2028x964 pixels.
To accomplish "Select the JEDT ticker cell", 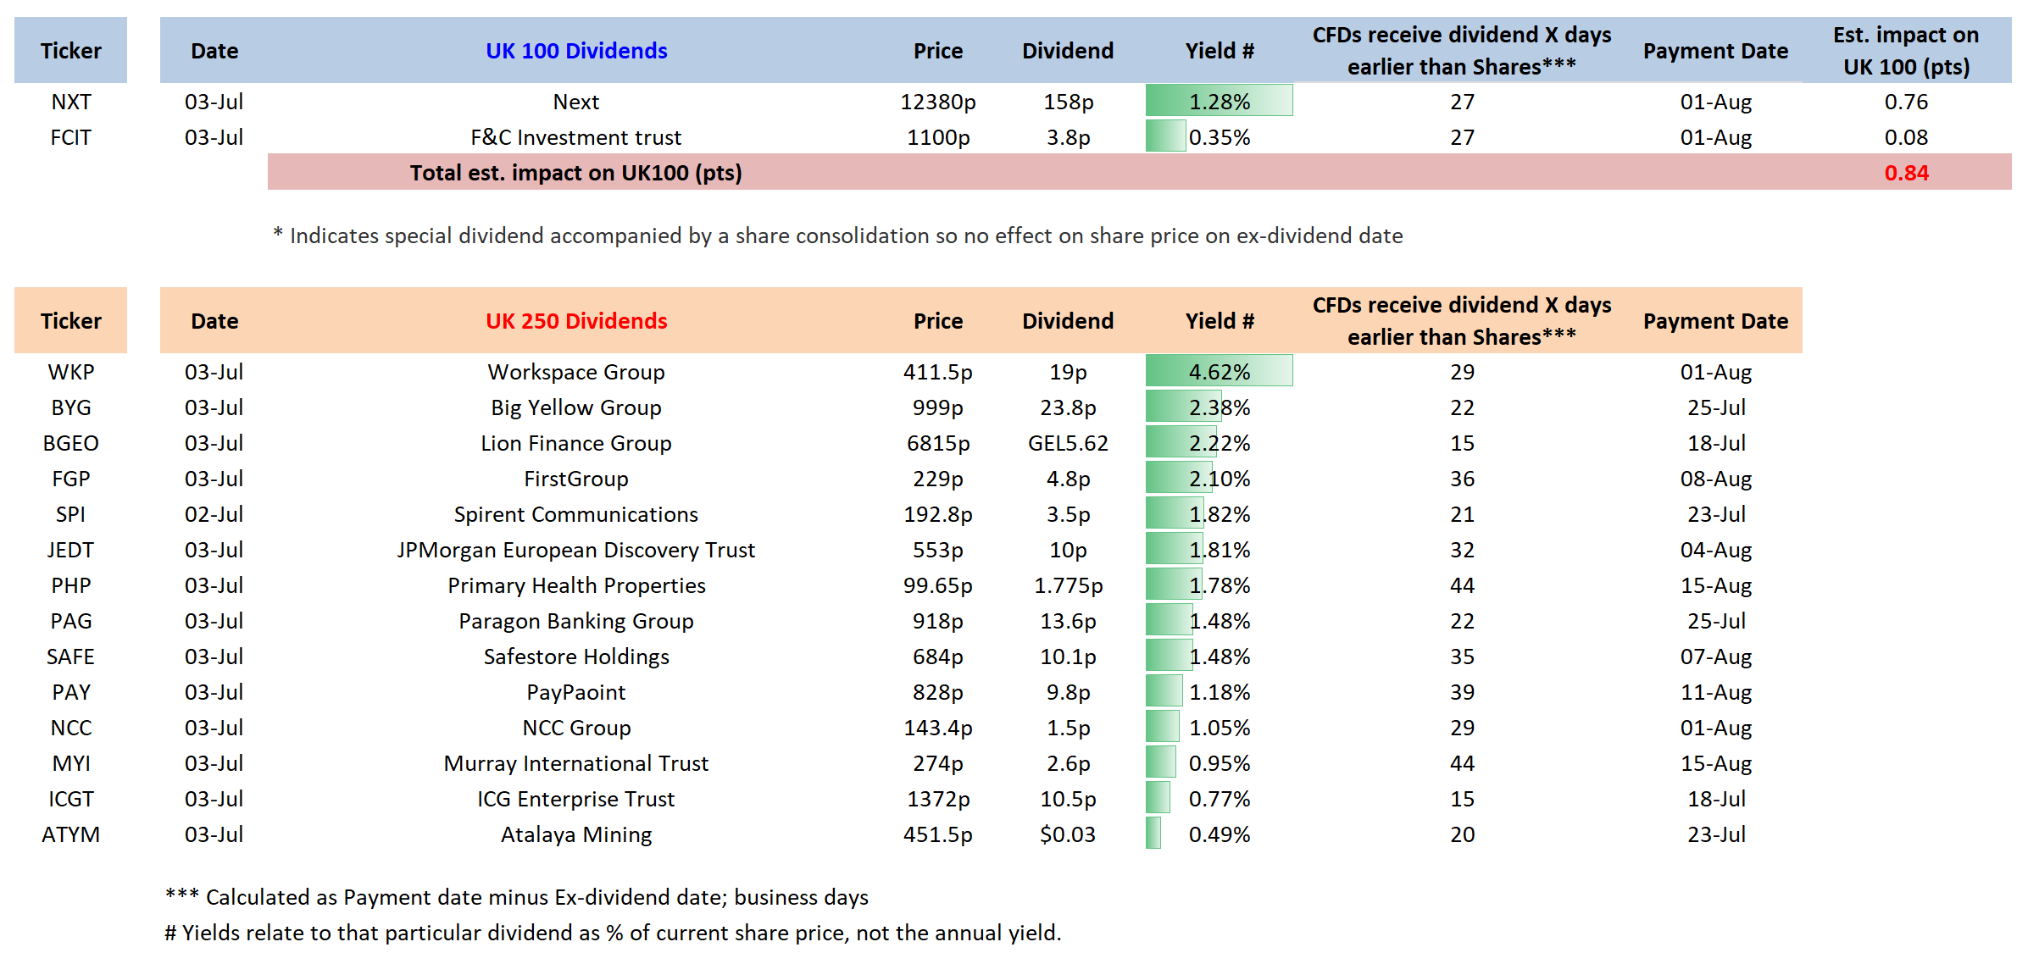I will click(x=71, y=550).
